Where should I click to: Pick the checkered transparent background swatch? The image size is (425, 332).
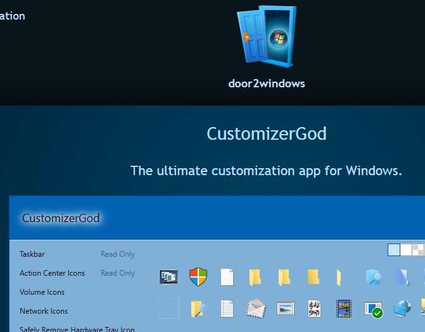418,250
